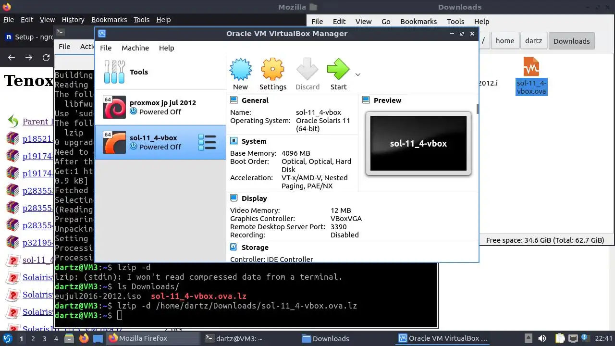Click the show desktop icon on taskbar
This screenshot has width=615, height=346.
(x=98, y=338)
